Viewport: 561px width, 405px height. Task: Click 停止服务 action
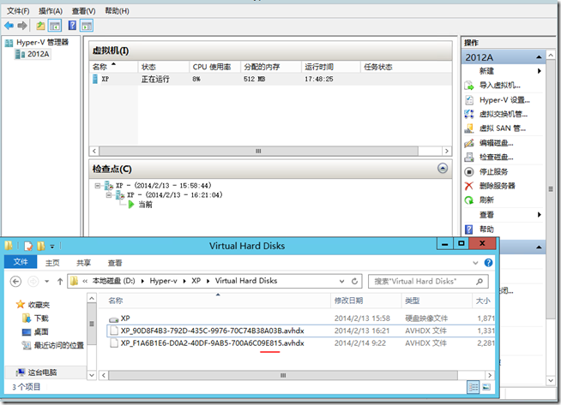tap(494, 172)
